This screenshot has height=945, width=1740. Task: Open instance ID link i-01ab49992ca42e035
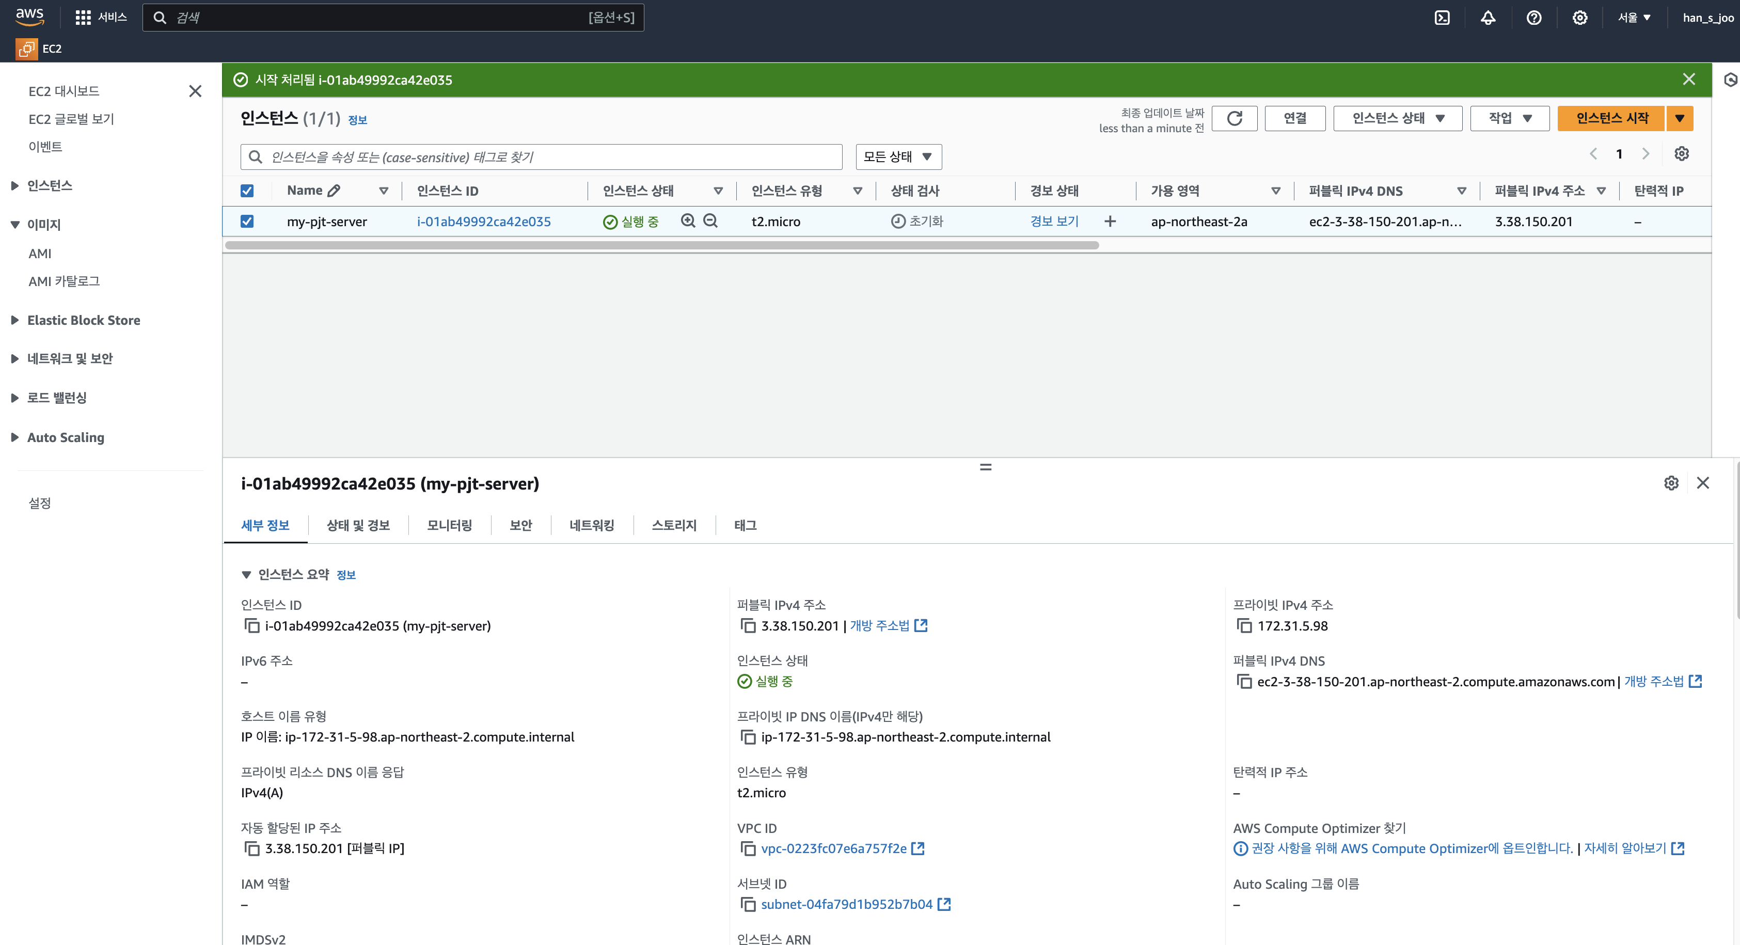484,222
